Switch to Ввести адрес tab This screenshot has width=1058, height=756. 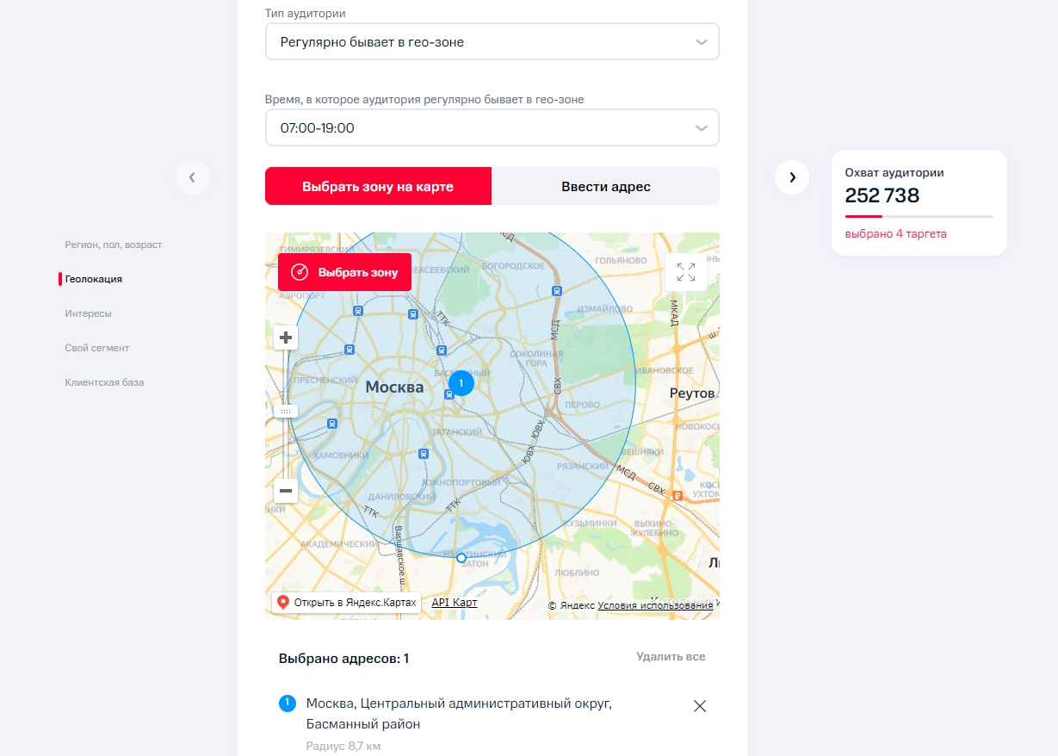pos(605,186)
